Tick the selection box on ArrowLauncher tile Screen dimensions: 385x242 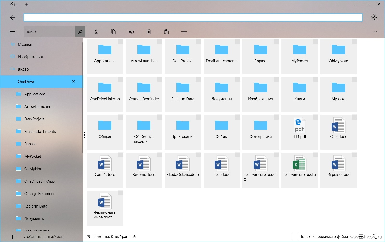point(159,42)
